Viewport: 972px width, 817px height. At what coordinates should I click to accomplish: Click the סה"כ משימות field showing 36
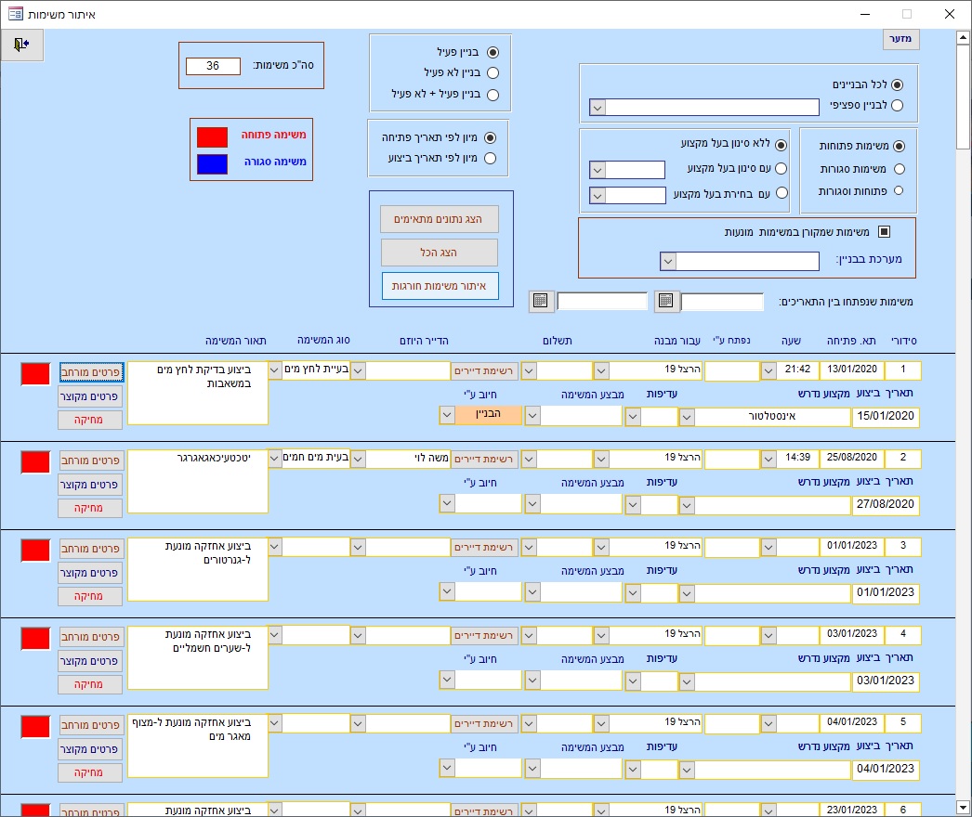coord(213,66)
